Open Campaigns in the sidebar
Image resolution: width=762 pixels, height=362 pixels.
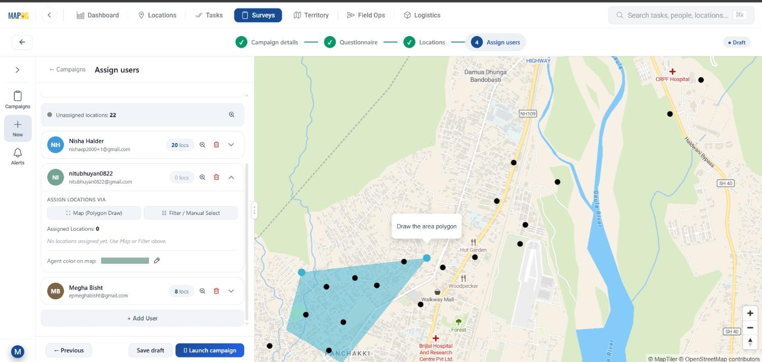click(x=18, y=99)
